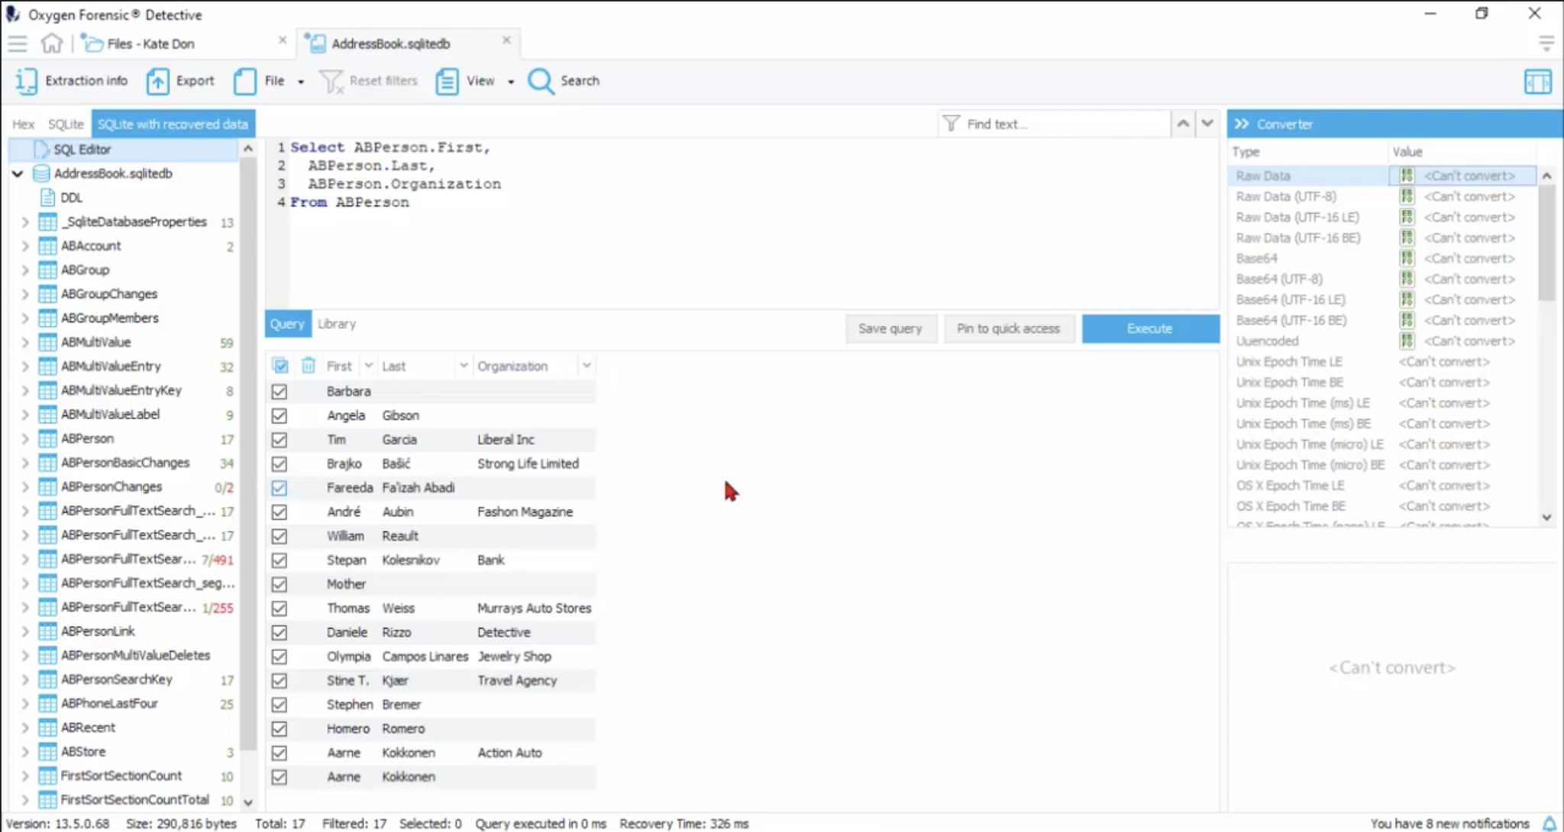This screenshot has height=832, width=1564.
Task: Click Pin to quick access
Action: click(1010, 328)
